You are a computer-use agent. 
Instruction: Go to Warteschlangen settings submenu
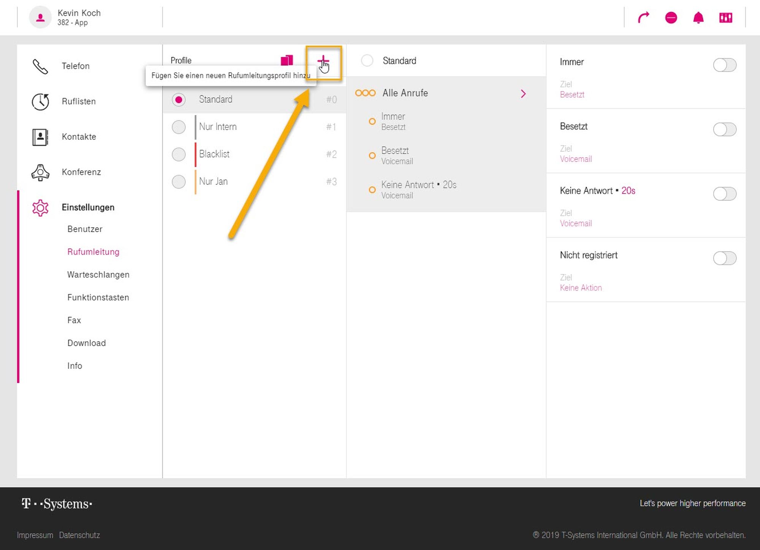[98, 275]
